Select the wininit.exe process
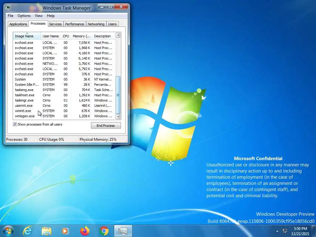 (x=64, y=111)
